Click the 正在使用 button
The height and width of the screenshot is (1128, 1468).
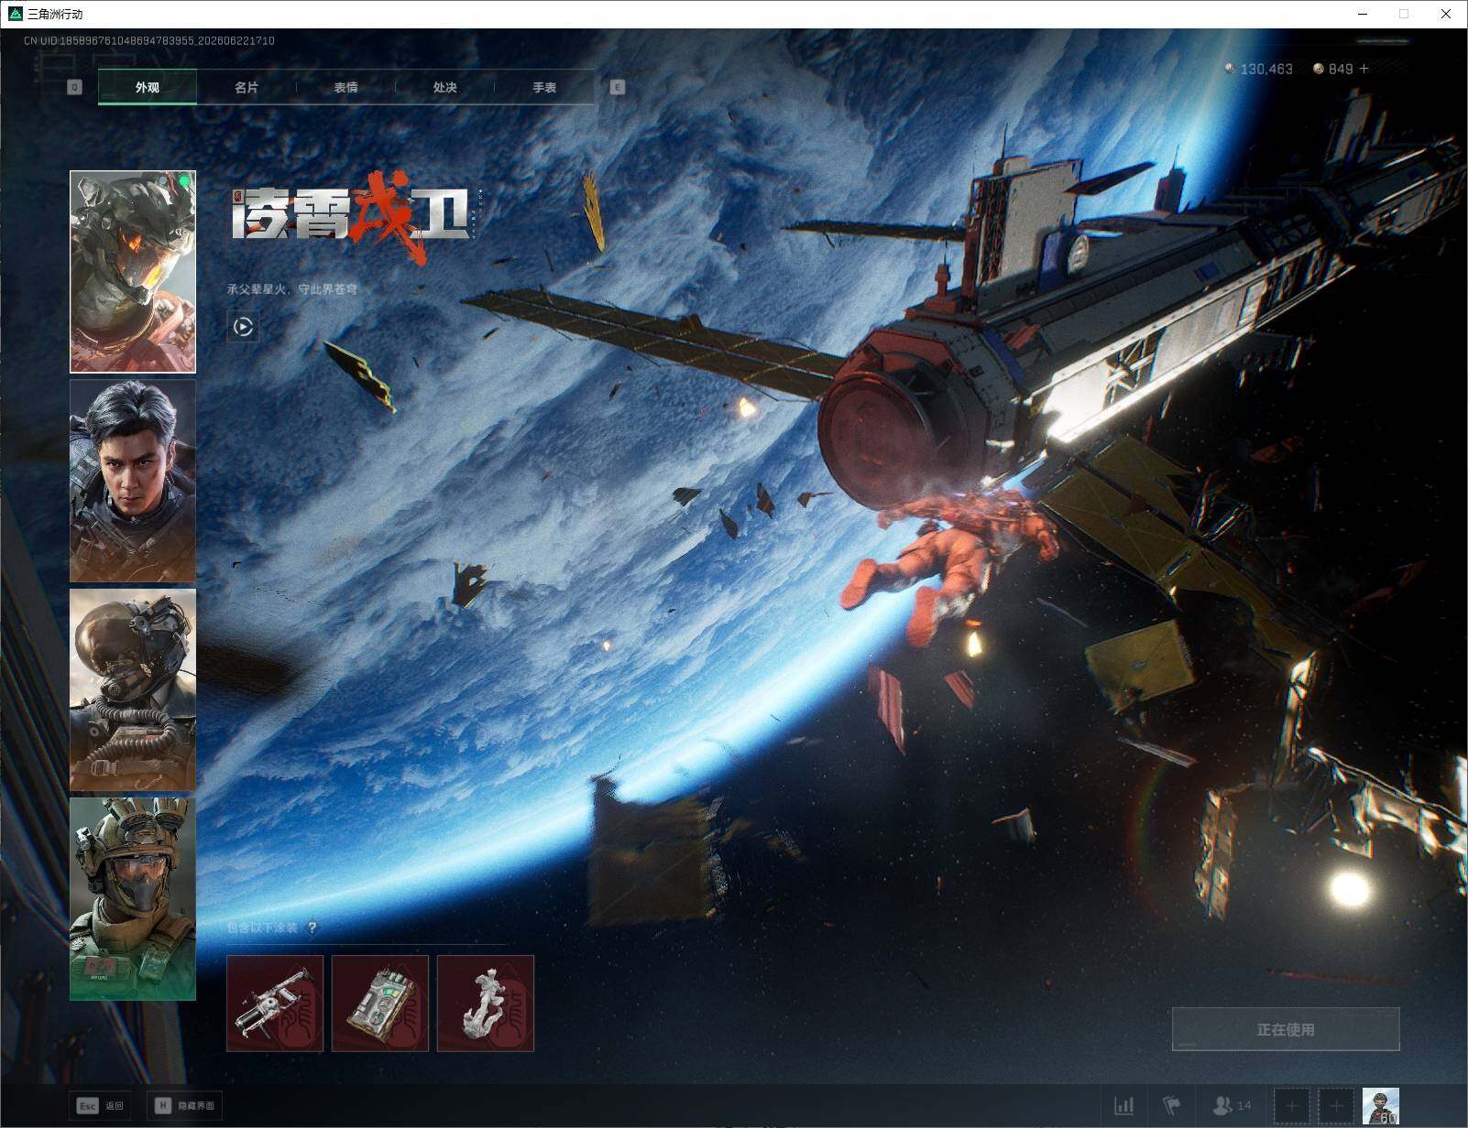[x=1286, y=1029]
